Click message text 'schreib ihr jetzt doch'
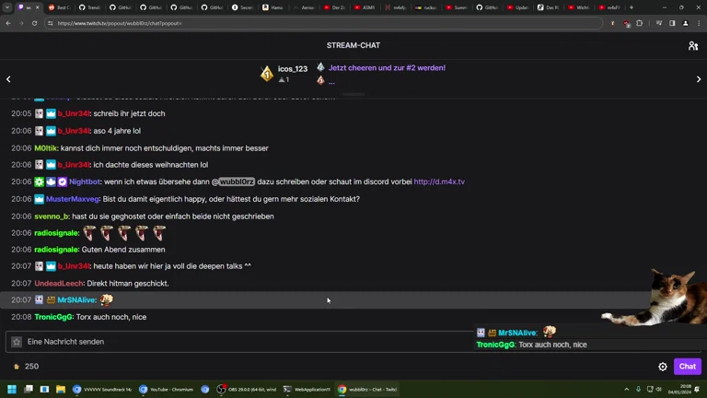707x398 pixels. pos(129,113)
